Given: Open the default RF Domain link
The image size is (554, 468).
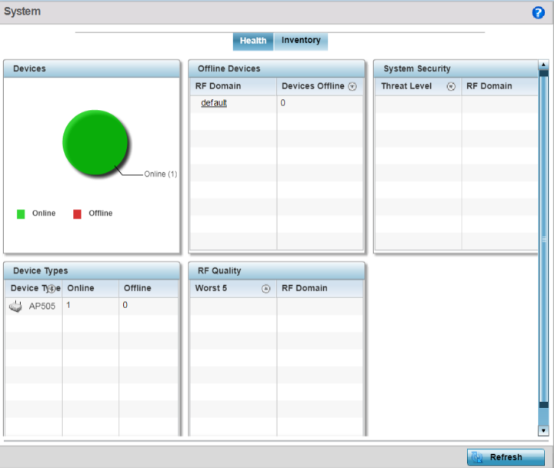Looking at the screenshot, I should pos(214,103).
